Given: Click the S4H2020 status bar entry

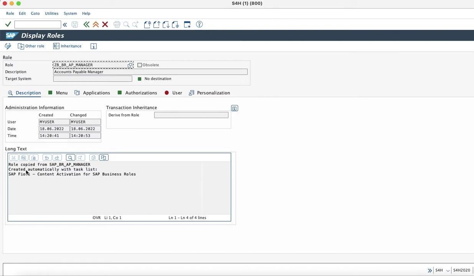Looking at the screenshot, I should [461, 270].
